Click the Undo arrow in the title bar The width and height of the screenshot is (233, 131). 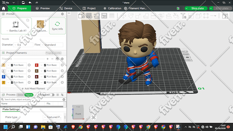click(x=30, y=2)
